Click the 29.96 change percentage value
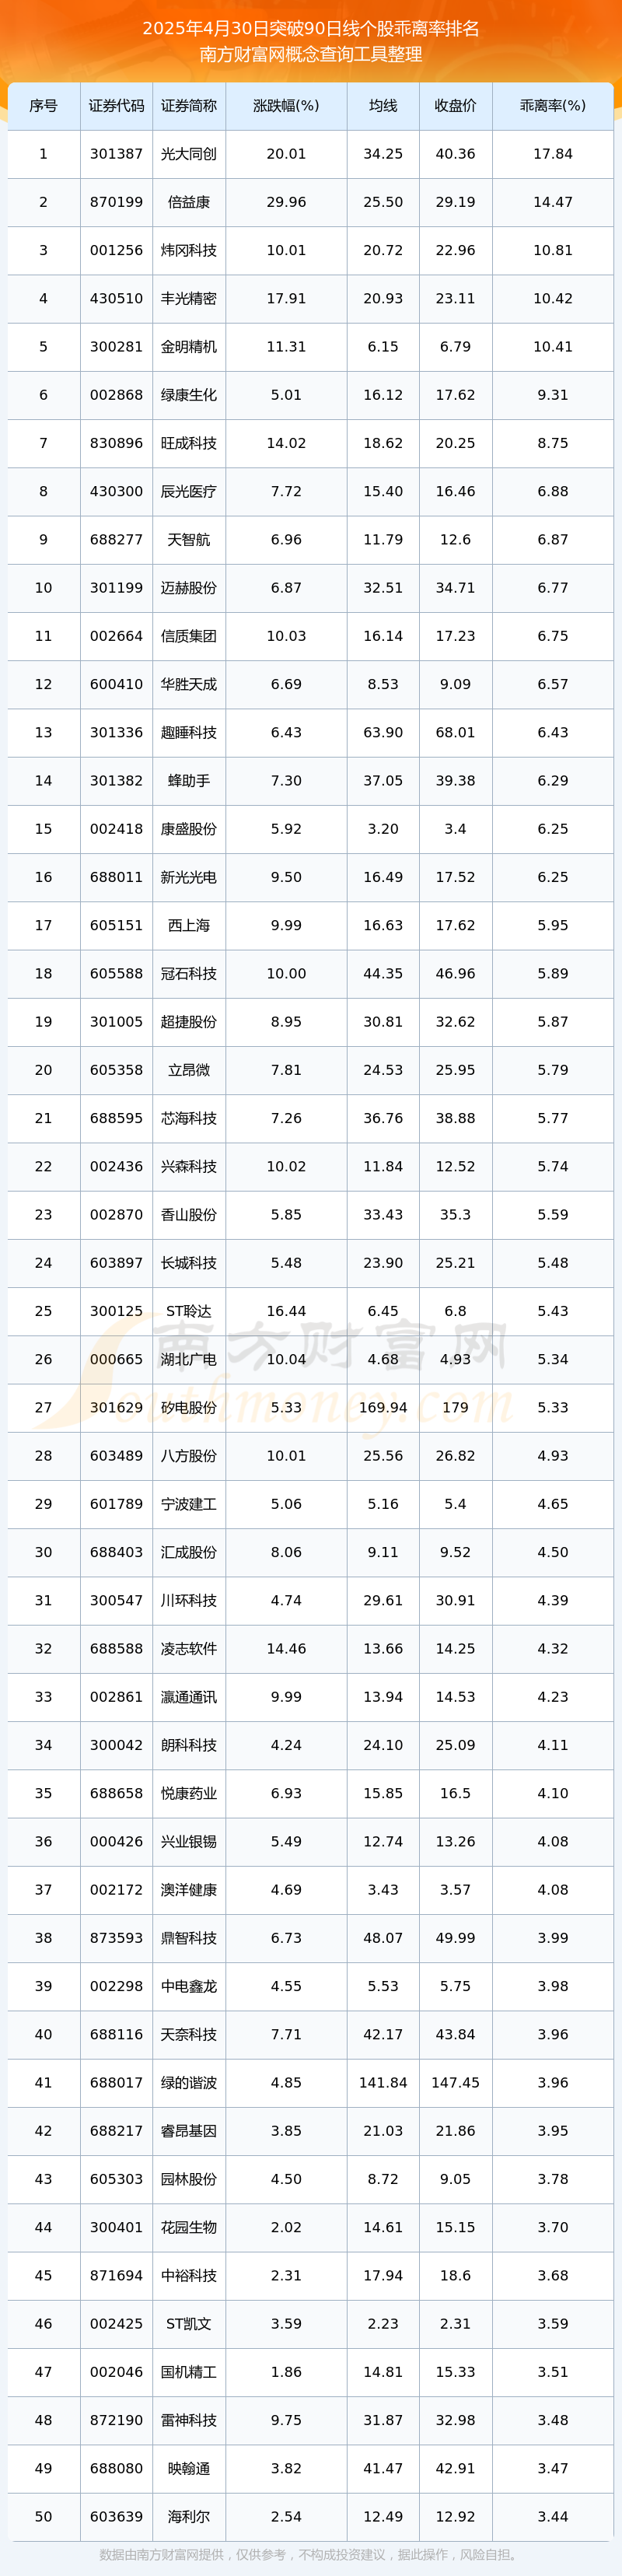622x2576 pixels. click(x=286, y=202)
